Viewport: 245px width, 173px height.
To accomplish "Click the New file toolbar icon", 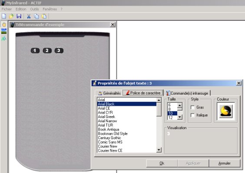I will 4,16.
